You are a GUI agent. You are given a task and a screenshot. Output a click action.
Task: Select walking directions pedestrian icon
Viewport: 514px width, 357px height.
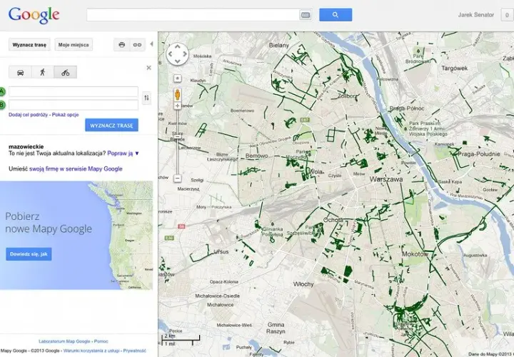(43, 72)
